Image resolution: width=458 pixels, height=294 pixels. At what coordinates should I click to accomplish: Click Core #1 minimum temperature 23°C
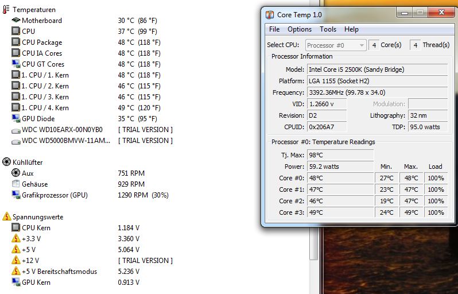(x=386, y=189)
